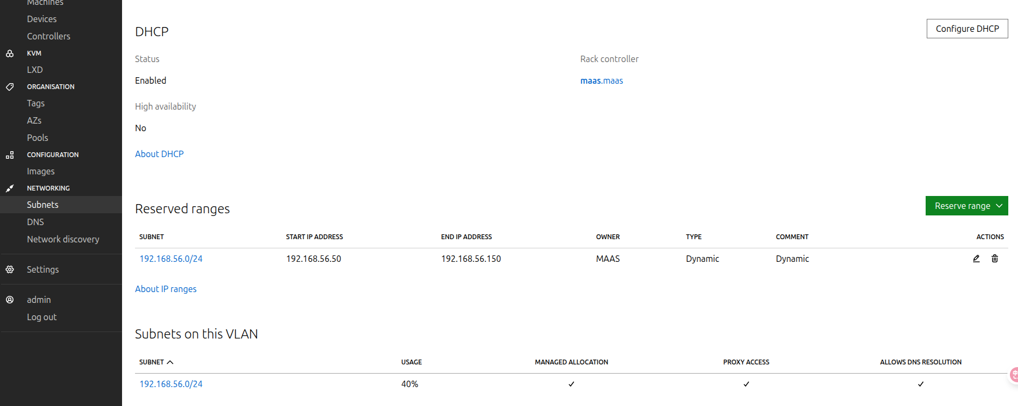Sort table by Subnet column header
Image resolution: width=1018 pixels, height=406 pixels.
156,362
